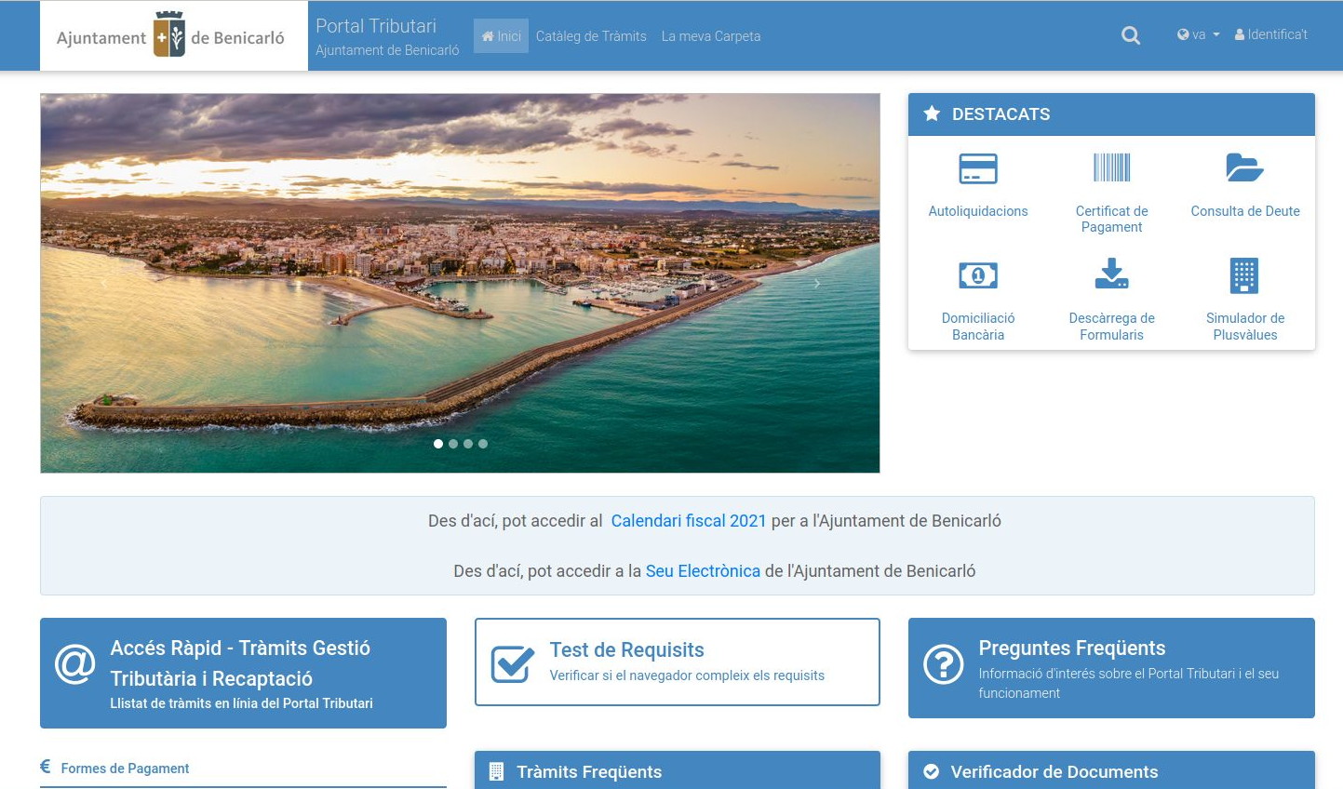Open the Simulador de Plusvàlues building icon
This screenshot has width=1343, height=789.
[x=1244, y=275]
